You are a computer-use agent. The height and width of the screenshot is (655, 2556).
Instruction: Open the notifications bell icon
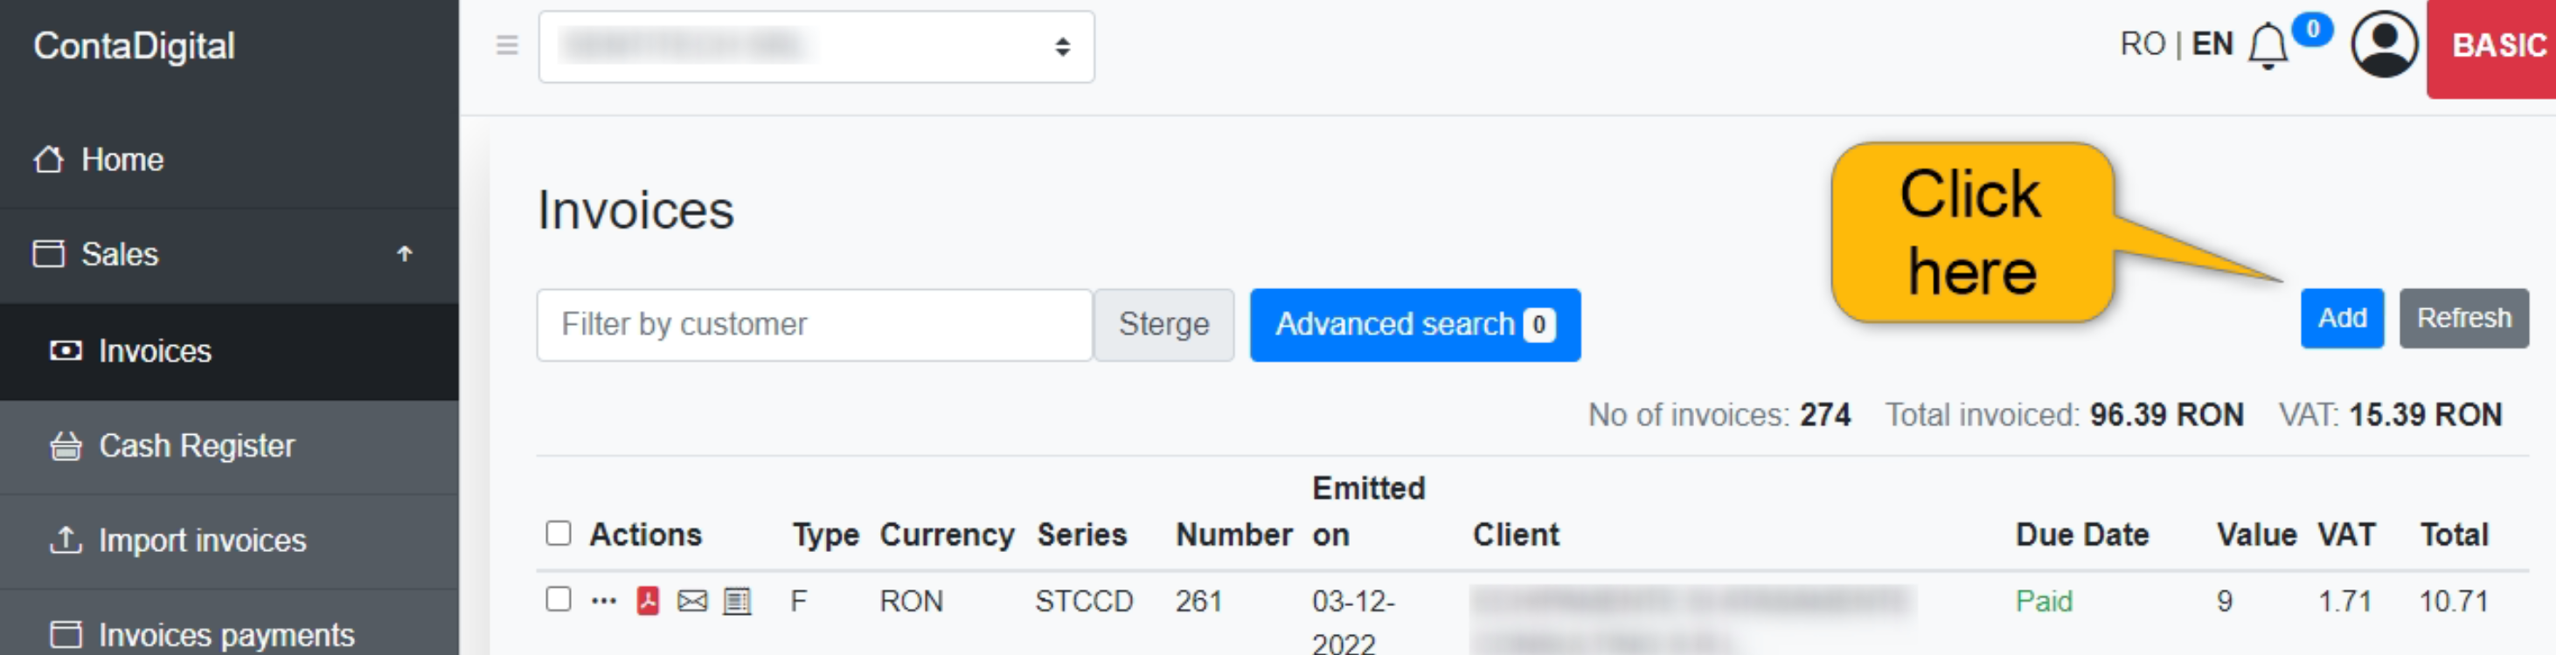tap(2268, 45)
